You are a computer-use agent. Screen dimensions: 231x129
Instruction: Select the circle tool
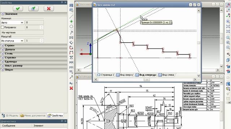[x=71, y=27]
